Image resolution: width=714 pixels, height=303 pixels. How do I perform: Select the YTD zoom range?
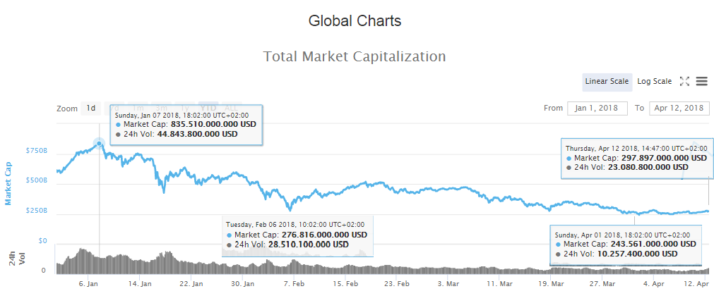(208, 109)
